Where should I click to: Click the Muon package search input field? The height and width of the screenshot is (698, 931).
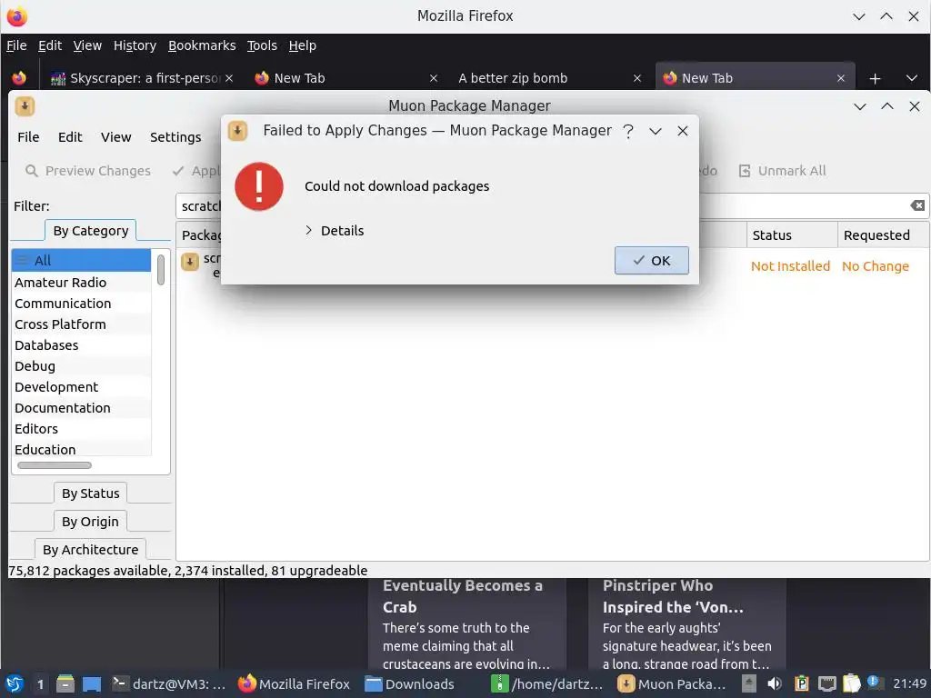point(552,206)
